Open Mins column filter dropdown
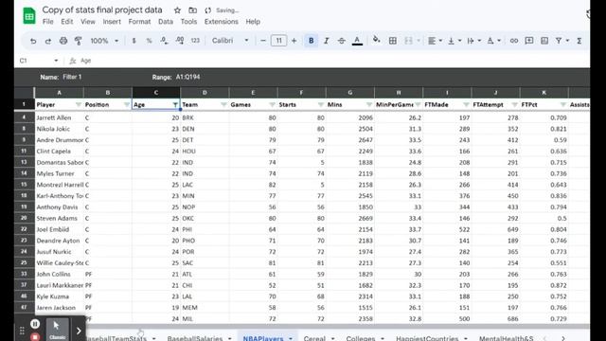Viewport: 606px width, 341px height. [369, 105]
